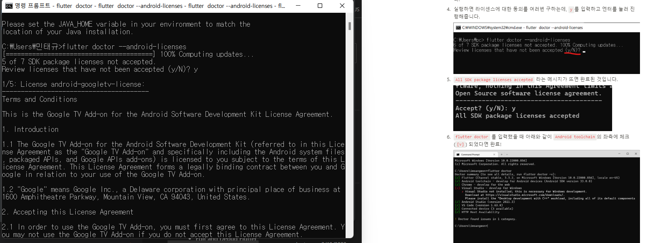Image resolution: width=646 pixels, height=243 pixels.
Task: Click the 'flutter doctor --android-licenses' prompt line in terminal
Action: tap(94, 47)
